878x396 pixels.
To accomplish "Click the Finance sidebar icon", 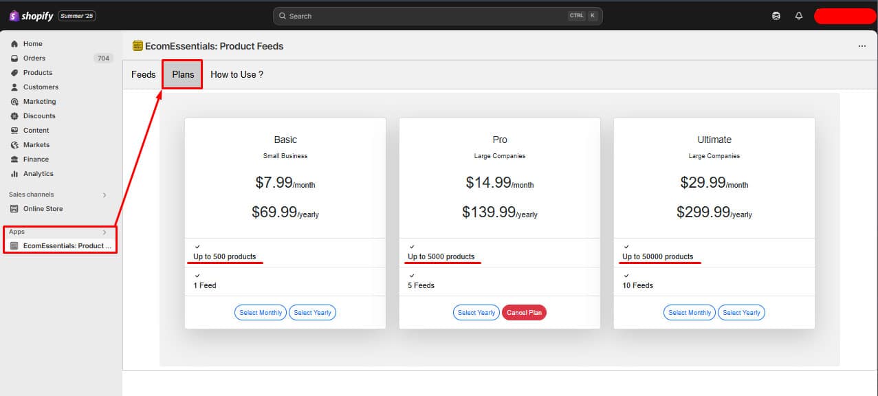I will pyautogui.click(x=14, y=159).
